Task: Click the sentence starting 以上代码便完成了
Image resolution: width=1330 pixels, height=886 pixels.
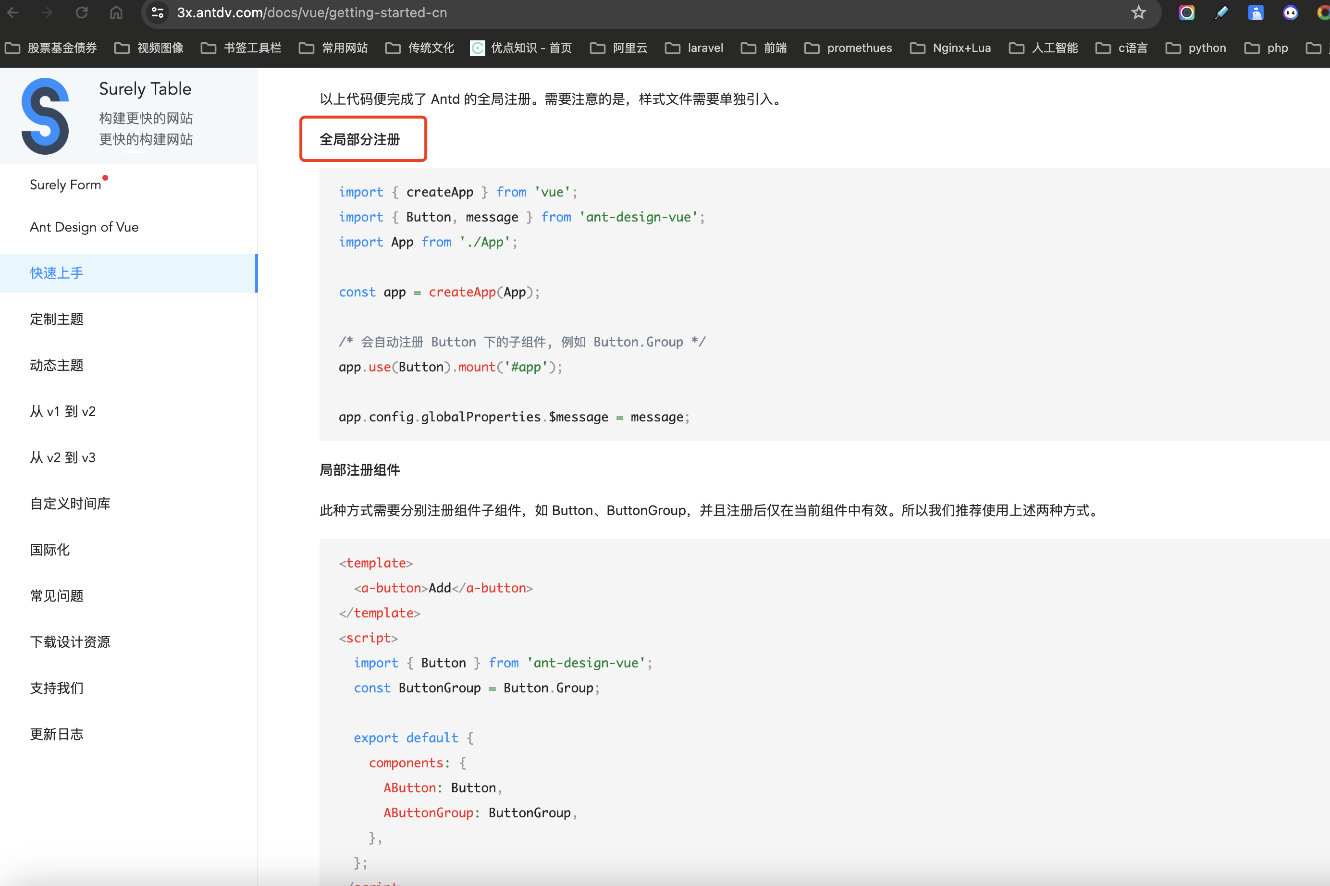Action: pos(553,99)
